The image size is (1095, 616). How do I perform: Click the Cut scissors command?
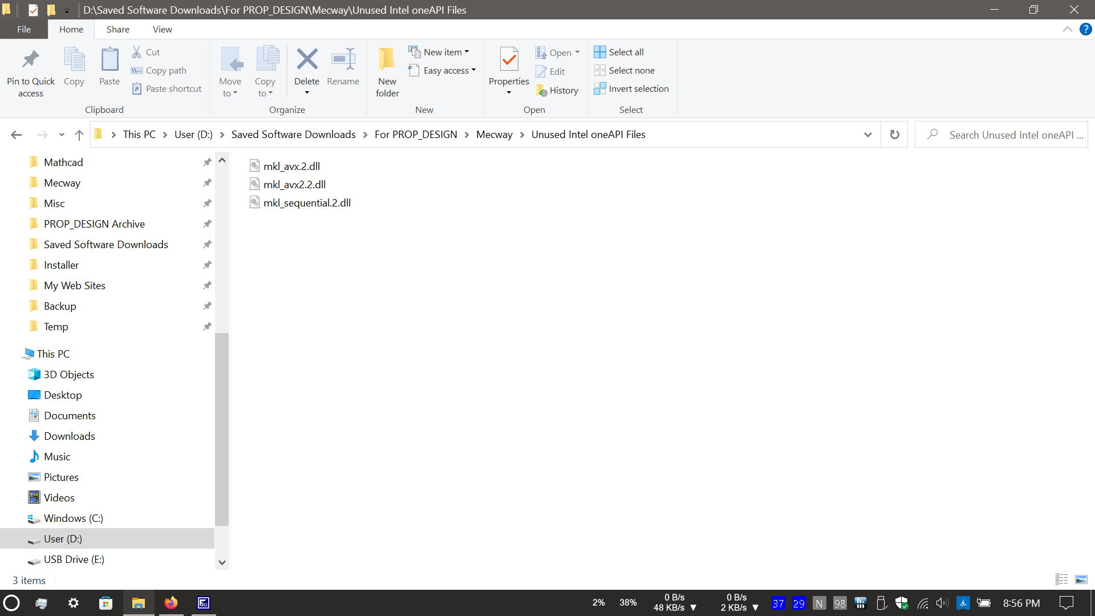click(x=145, y=52)
